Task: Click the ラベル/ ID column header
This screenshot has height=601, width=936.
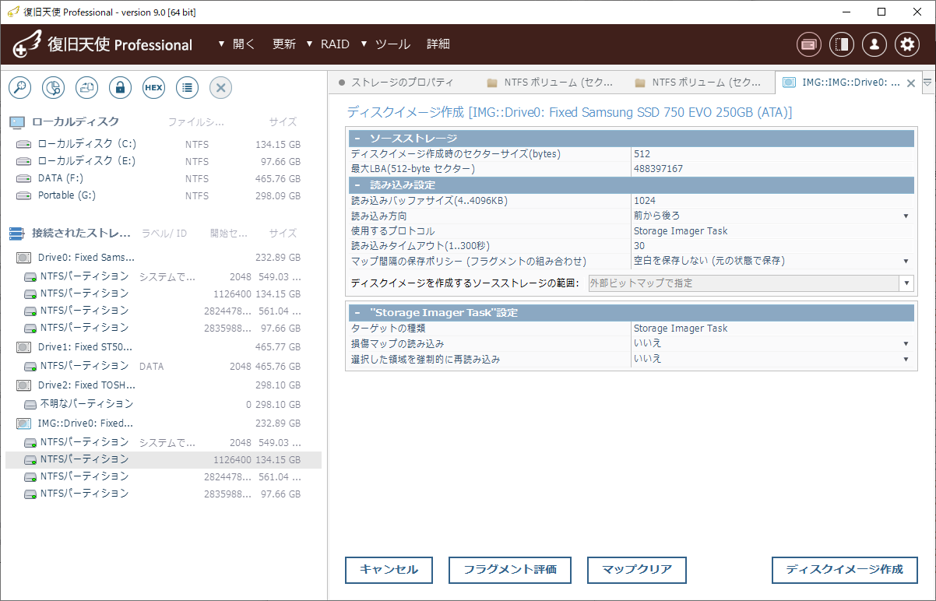Action: pyautogui.click(x=164, y=233)
